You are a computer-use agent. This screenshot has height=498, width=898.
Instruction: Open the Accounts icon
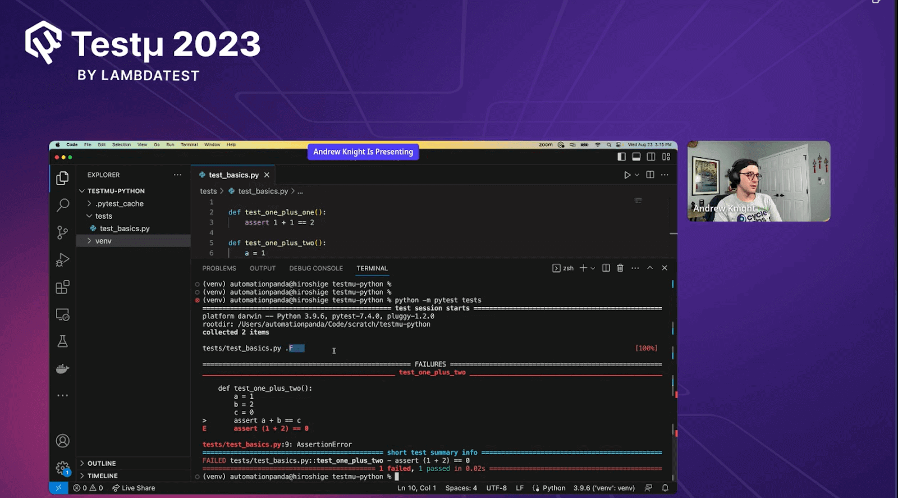pyautogui.click(x=62, y=441)
